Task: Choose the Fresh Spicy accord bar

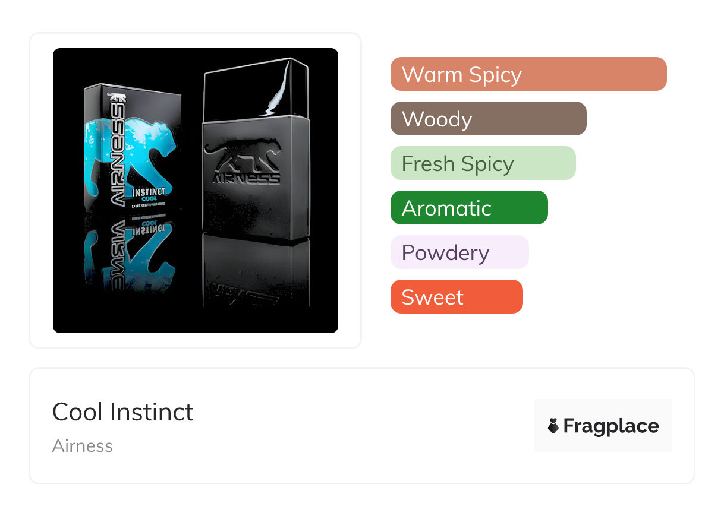Action: pos(483,163)
